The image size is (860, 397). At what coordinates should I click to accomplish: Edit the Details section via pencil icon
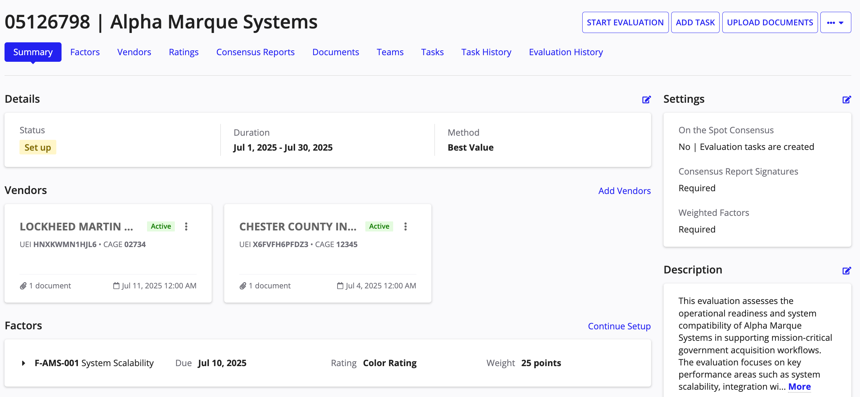(646, 100)
